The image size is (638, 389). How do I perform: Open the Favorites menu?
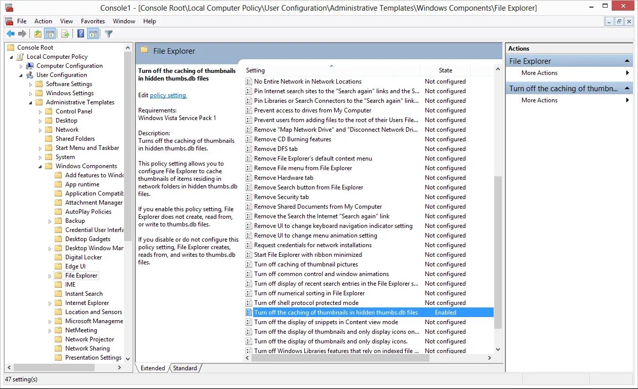[x=93, y=21]
